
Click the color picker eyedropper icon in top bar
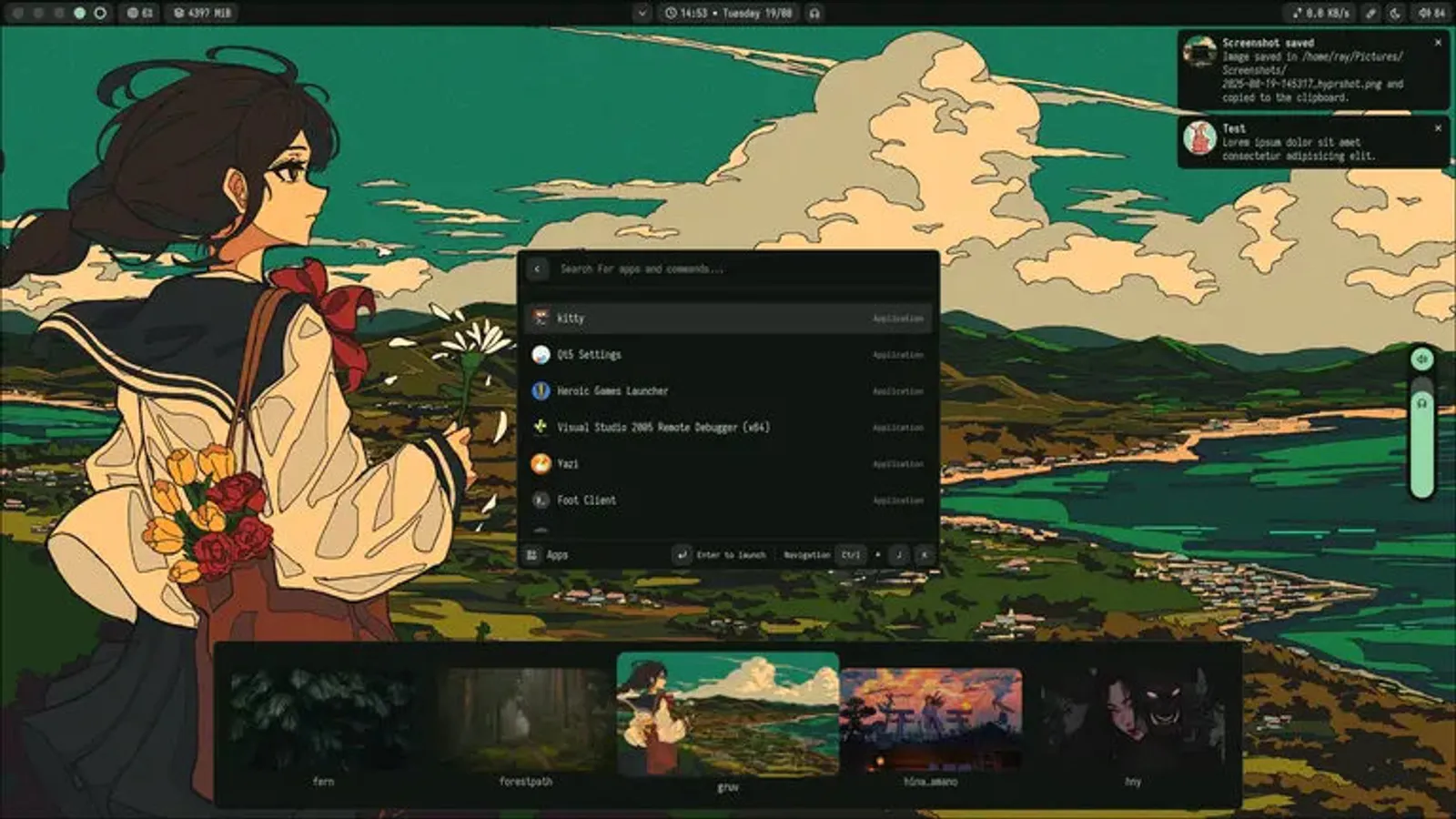coord(1370,14)
